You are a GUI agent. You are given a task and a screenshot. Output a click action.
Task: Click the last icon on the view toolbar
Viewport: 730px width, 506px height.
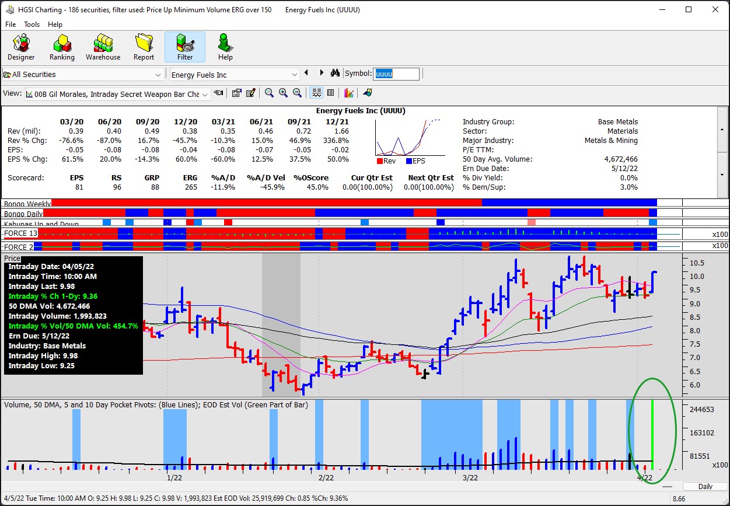click(368, 93)
